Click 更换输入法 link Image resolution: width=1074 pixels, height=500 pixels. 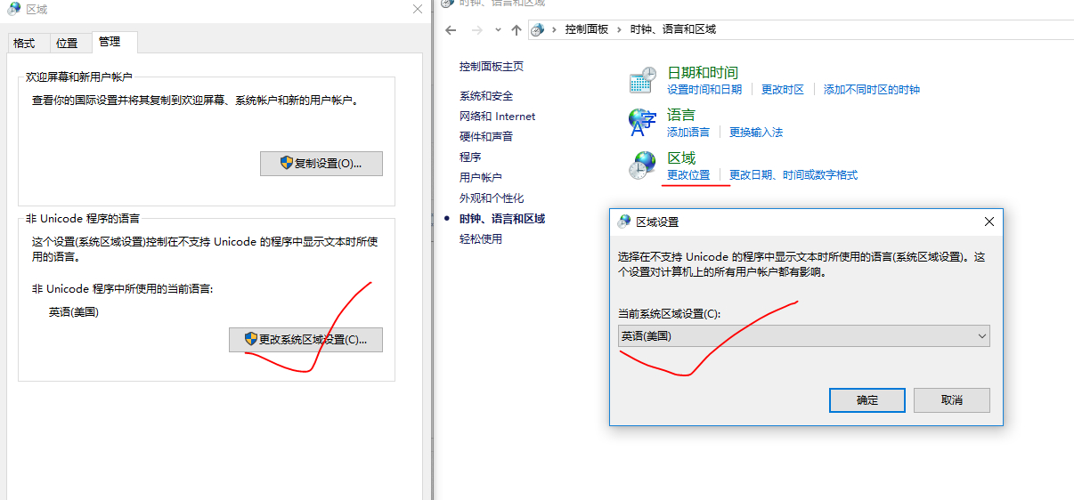click(756, 133)
